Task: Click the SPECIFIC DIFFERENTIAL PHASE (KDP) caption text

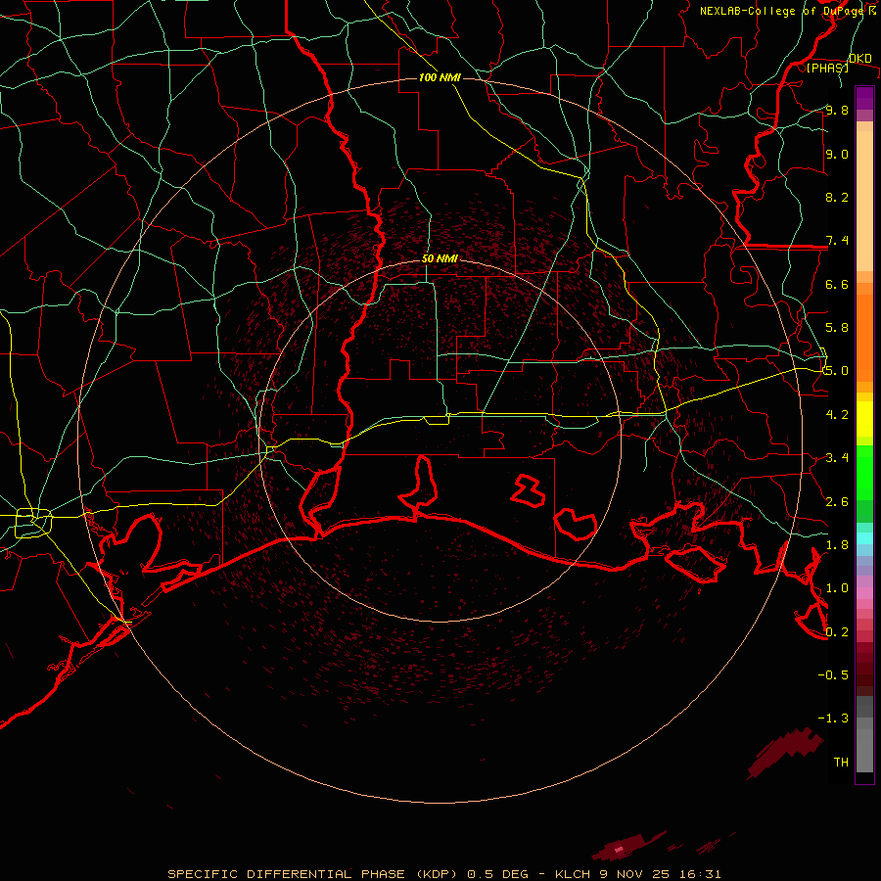Action: coord(317,874)
